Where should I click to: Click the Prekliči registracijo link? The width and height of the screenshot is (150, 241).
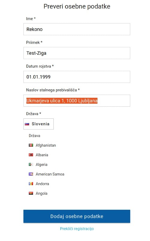[77, 229]
